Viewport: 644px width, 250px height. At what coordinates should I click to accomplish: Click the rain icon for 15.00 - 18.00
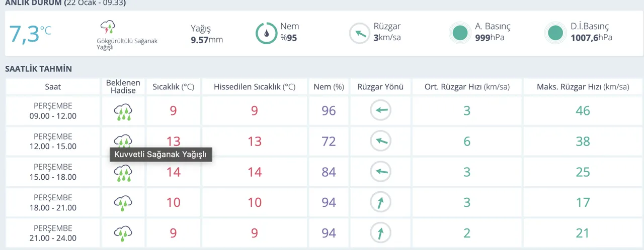point(123,172)
